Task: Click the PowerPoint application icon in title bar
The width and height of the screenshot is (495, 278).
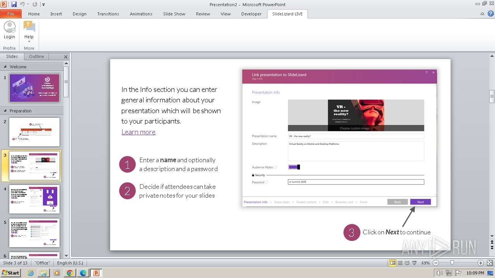Action: click(4, 4)
